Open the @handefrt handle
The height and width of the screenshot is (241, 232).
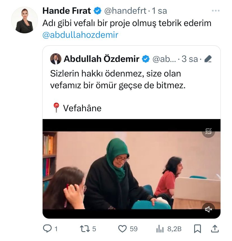(125, 11)
